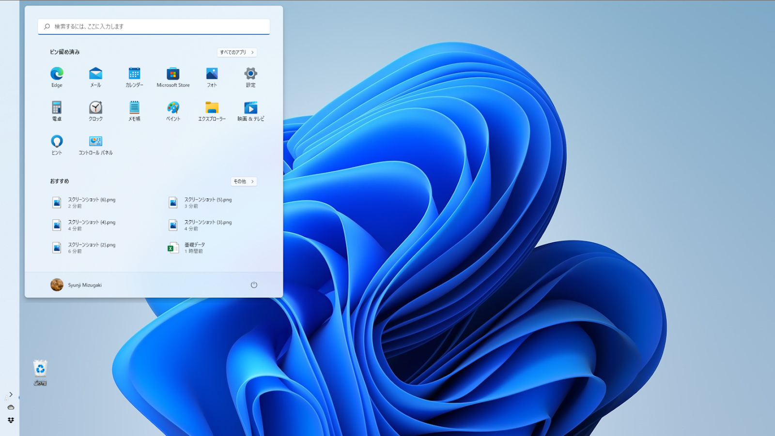The image size is (775, 436).
Task: Launch the ペイント app
Action: 173,111
